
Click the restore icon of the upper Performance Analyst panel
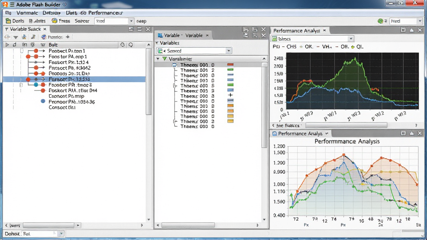(x=403, y=30)
